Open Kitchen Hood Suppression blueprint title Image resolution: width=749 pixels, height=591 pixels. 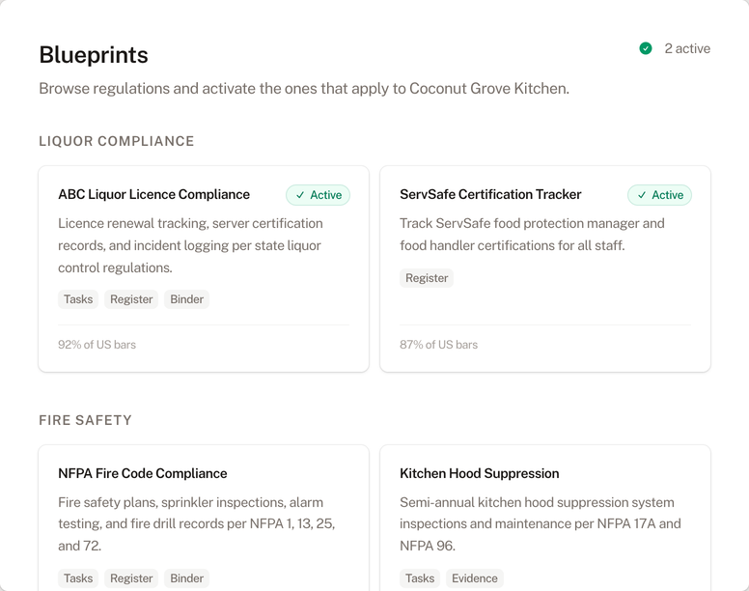click(x=480, y=473)
